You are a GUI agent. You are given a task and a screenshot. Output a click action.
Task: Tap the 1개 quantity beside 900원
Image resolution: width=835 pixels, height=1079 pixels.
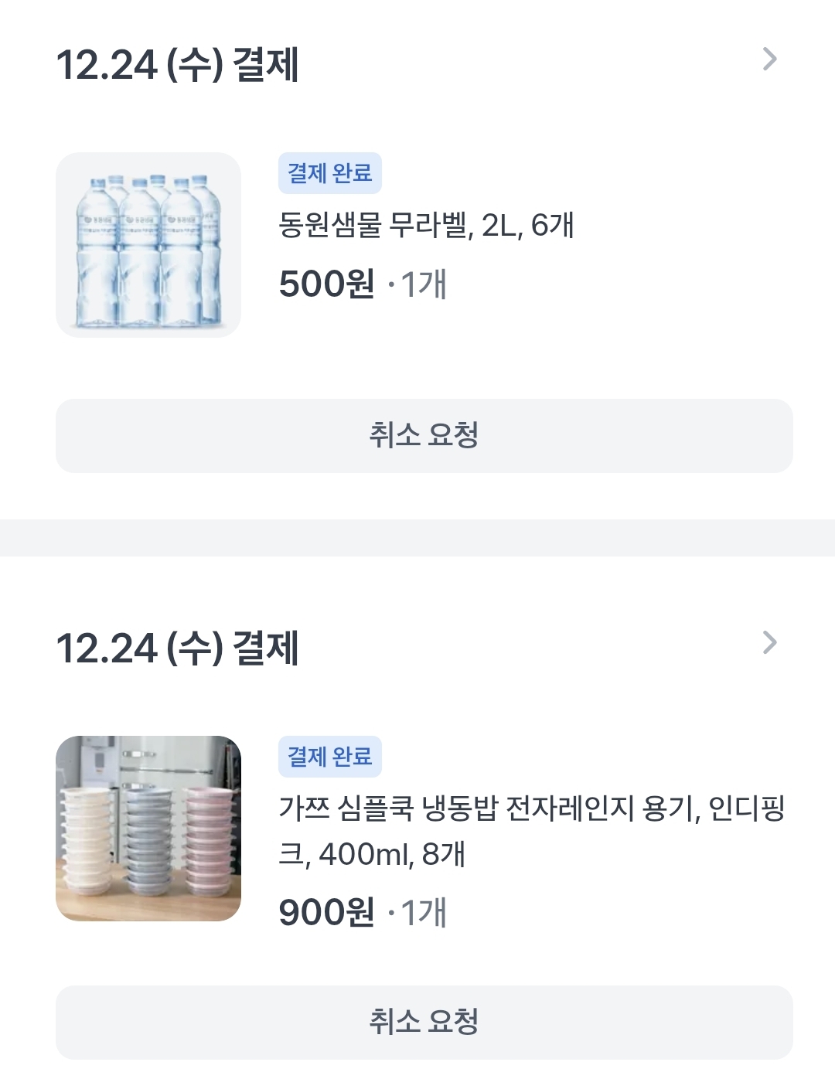423,913
